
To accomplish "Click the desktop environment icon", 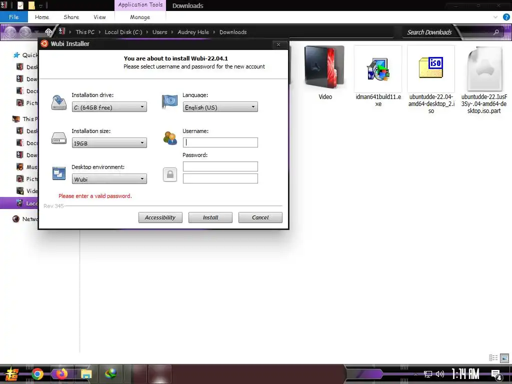I will (x=59, y=173).
